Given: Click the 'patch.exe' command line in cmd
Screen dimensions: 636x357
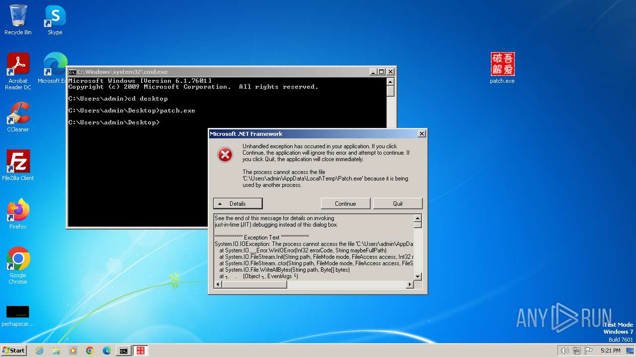Looking at the screenshot, I should coord(132,111).
